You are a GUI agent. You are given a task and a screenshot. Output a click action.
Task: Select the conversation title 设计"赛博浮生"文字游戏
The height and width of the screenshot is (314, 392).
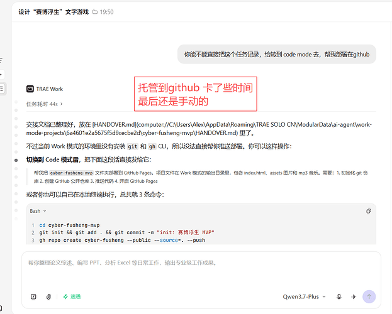coord(53,12)
